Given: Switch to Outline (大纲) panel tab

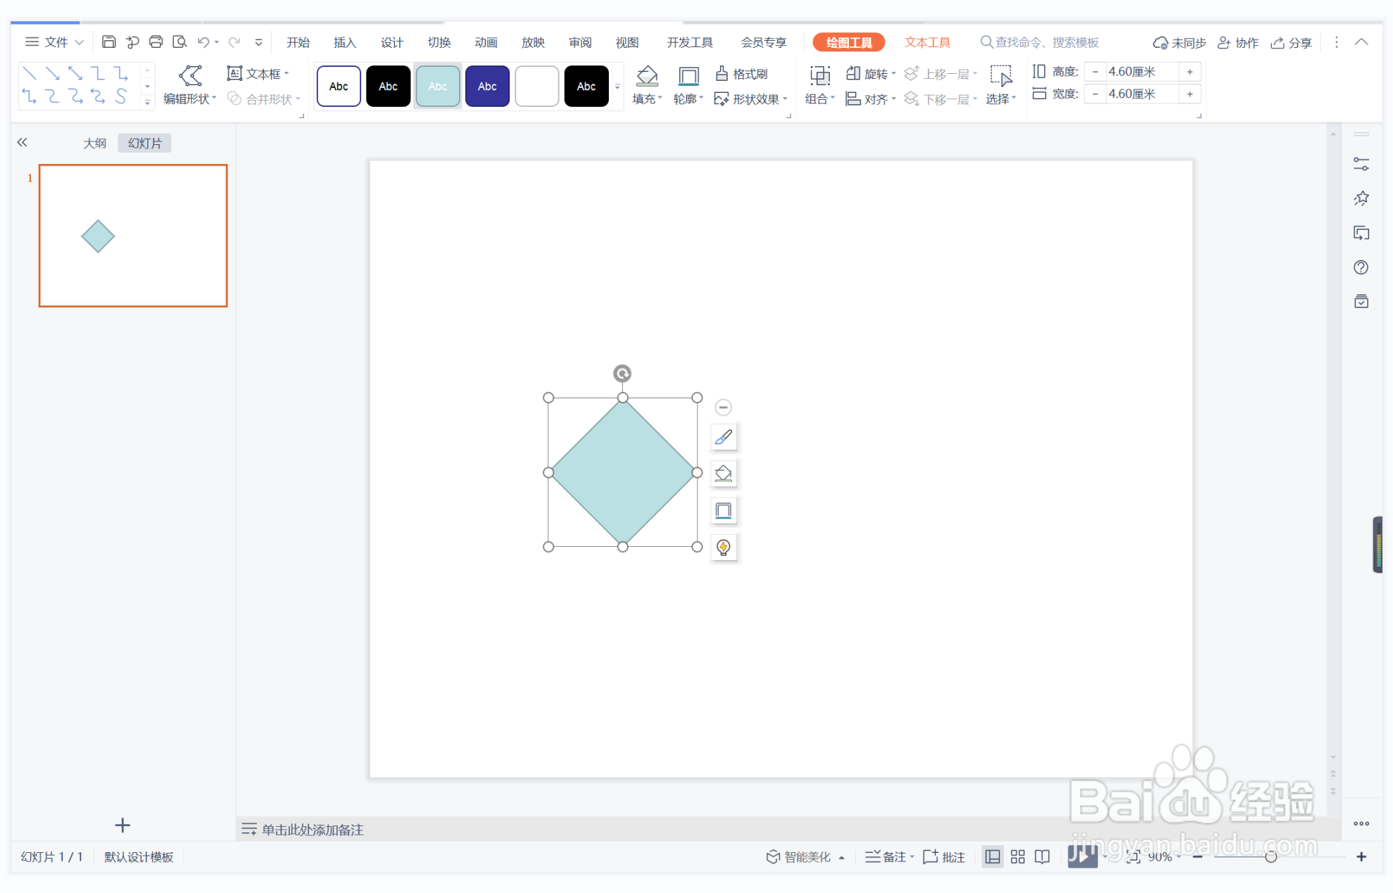Looking at the screenshot, I should coord(94,144).
